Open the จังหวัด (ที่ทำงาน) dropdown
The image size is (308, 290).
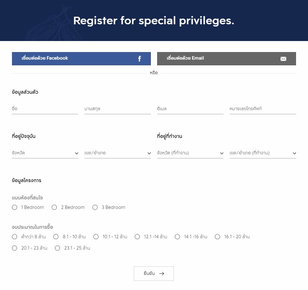pos(190,153)
